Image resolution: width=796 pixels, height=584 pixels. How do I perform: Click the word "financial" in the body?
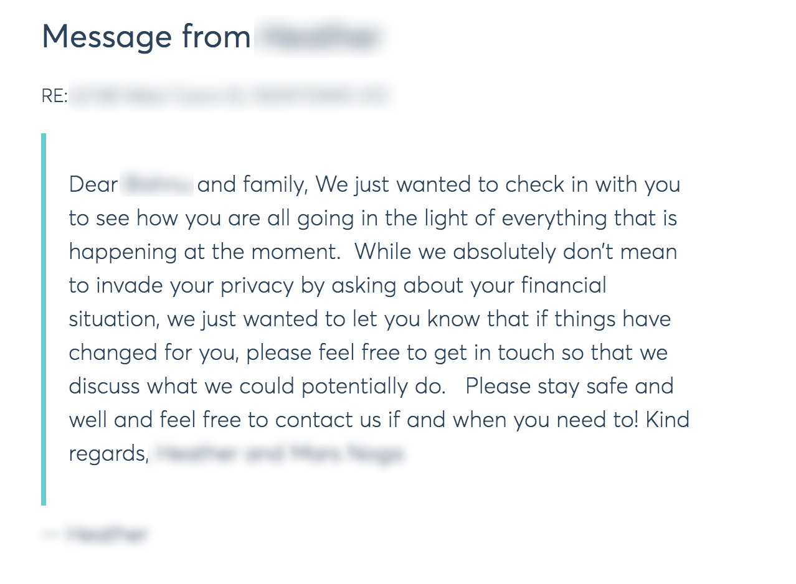tap(563, 286)
